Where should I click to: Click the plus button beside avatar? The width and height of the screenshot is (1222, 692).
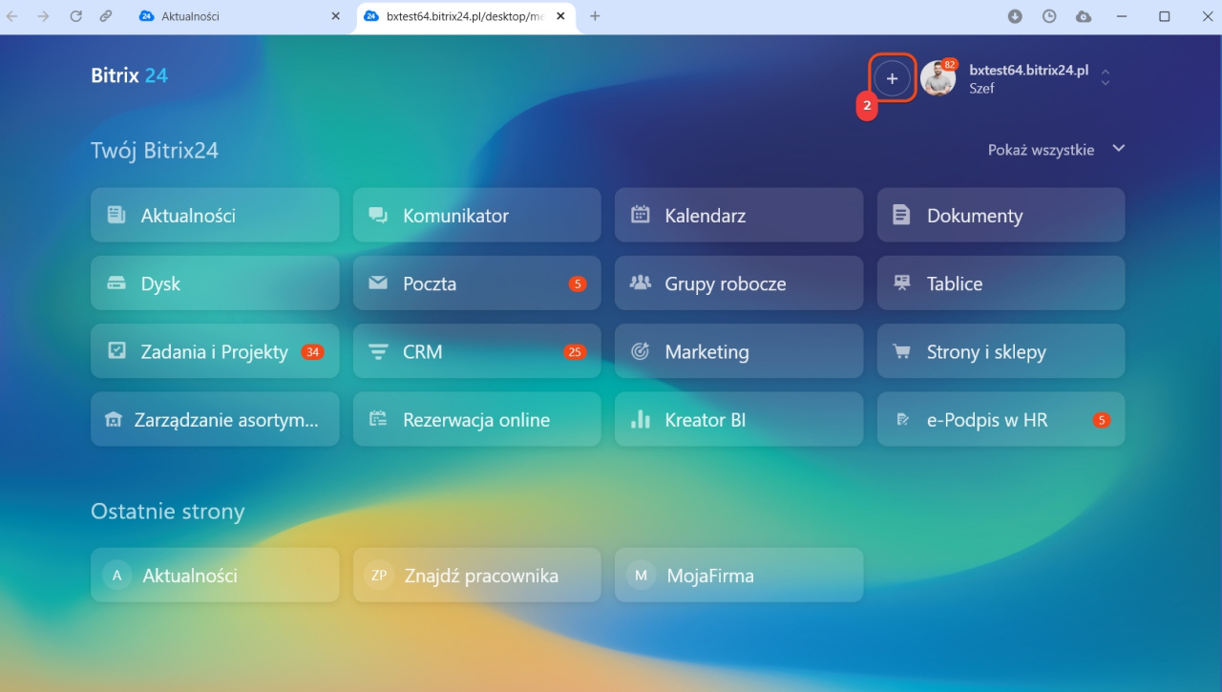[892, 78]
